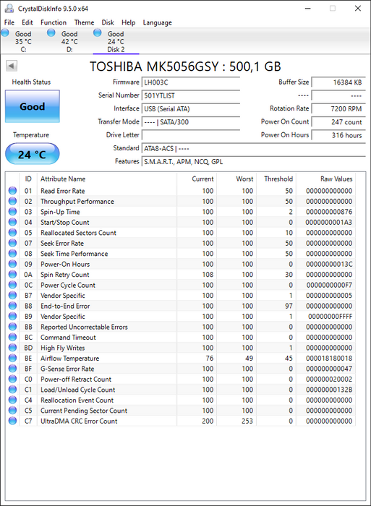The height and width of the screenshot is (506, 371).
Task: Click the status icon for Current Pending Sector Count
Action: pos(12,411)
